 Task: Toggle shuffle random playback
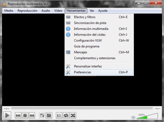point(73,115)
